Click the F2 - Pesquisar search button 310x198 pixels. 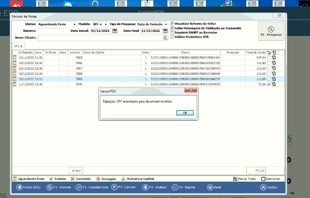tap(271, 31)
